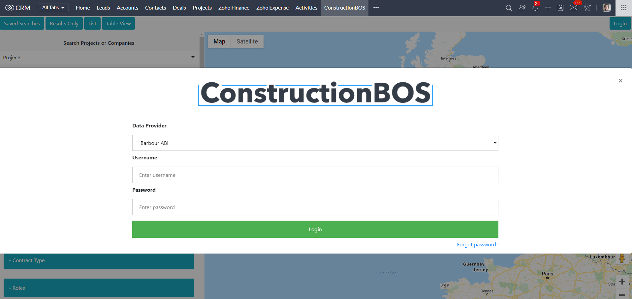The image size is (632, 299).
Task: Open the apps grid launcher icon
Action: [x=623, y=8]
